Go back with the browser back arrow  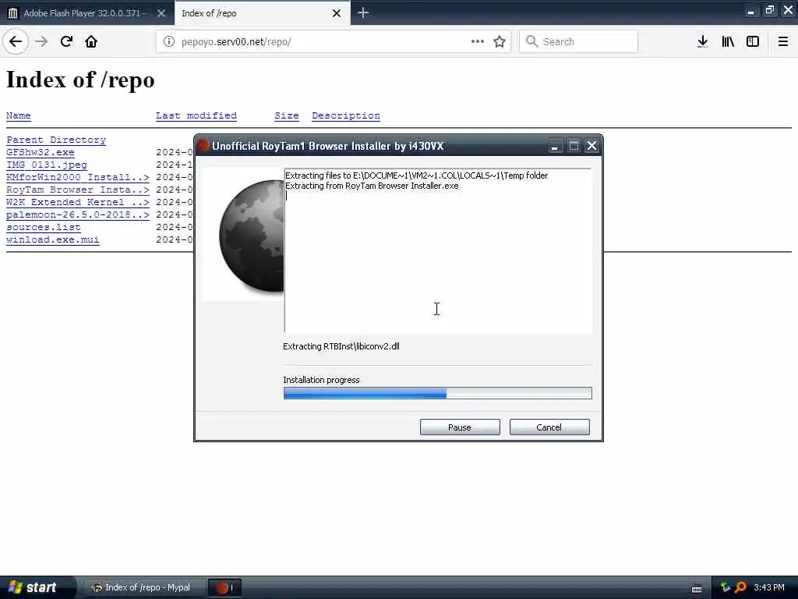(16, 42)
